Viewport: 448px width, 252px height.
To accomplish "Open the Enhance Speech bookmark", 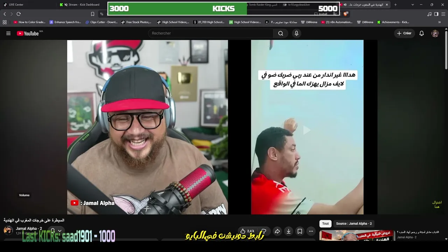I will tap(65, 22).
